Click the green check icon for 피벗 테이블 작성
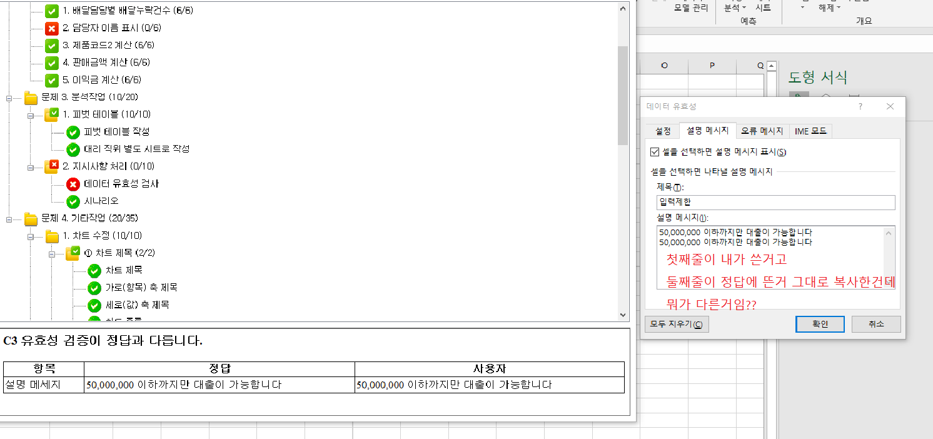The image size is (933, 439). coord(73,132)
